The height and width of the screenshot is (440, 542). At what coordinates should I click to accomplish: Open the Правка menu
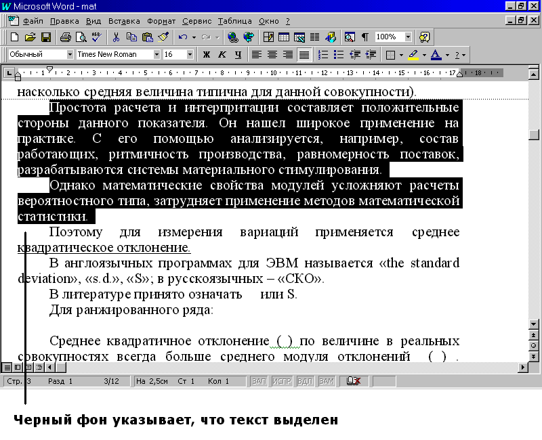(x=64, y=21)
